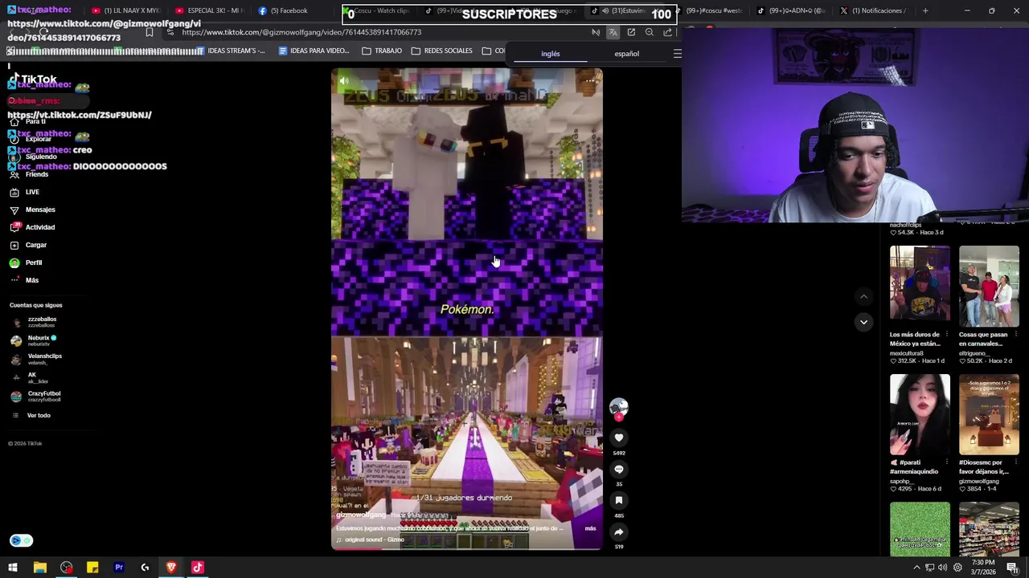
Task: Open the #parati #armeniaquindio video thumbnail
Action: click(920, 414)
